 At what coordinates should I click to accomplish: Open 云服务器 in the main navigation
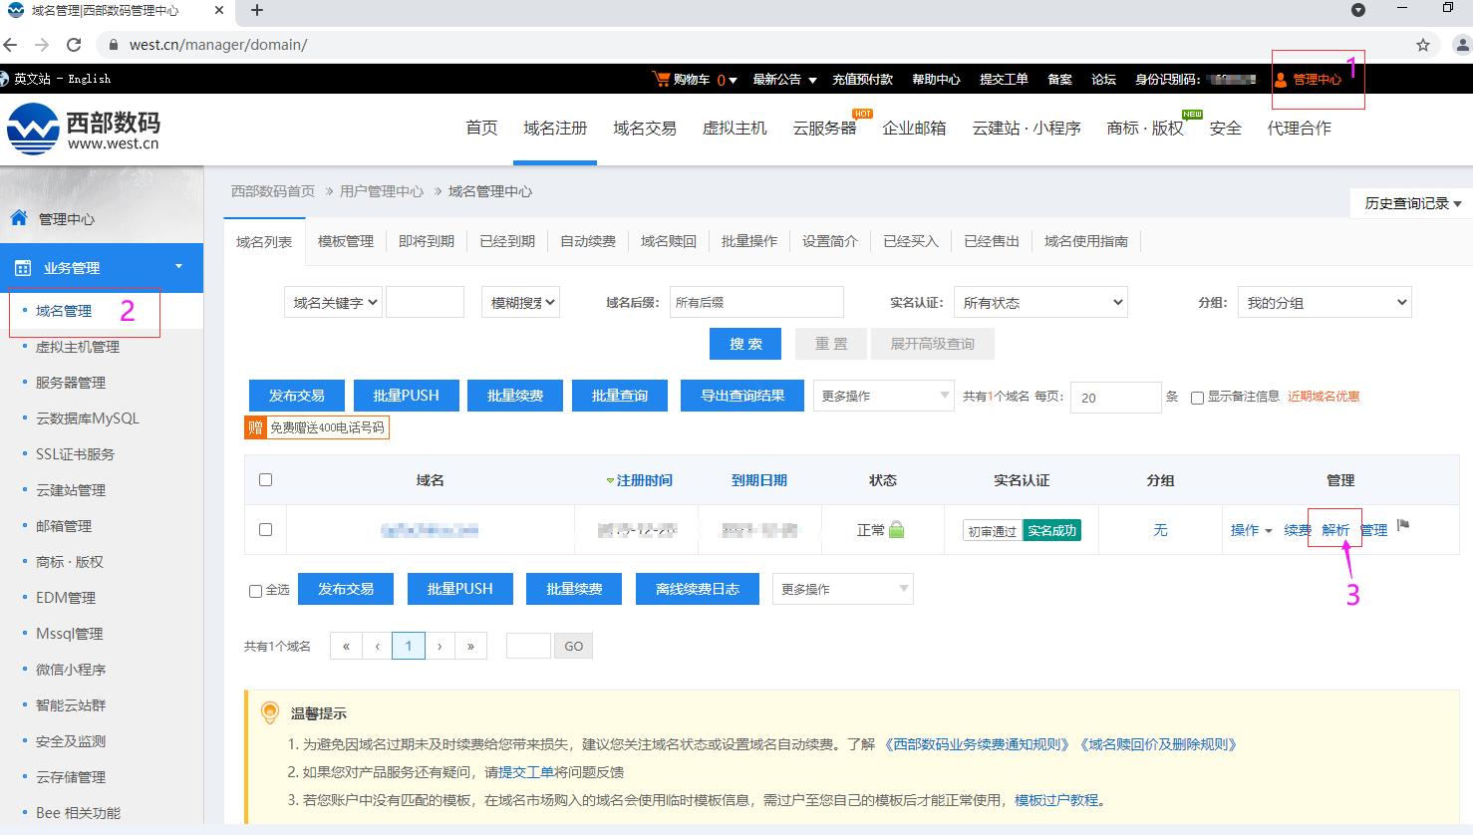click(x=824, y=128)
